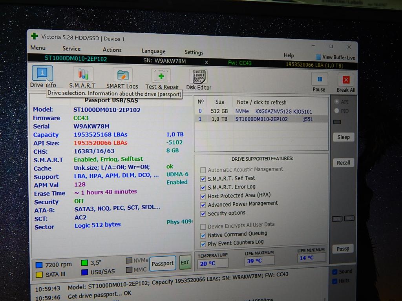This screenshot has height=301, width=402.
Task: Toggle Native Command Queuing checkbox
Action: (x=203, y=236)
